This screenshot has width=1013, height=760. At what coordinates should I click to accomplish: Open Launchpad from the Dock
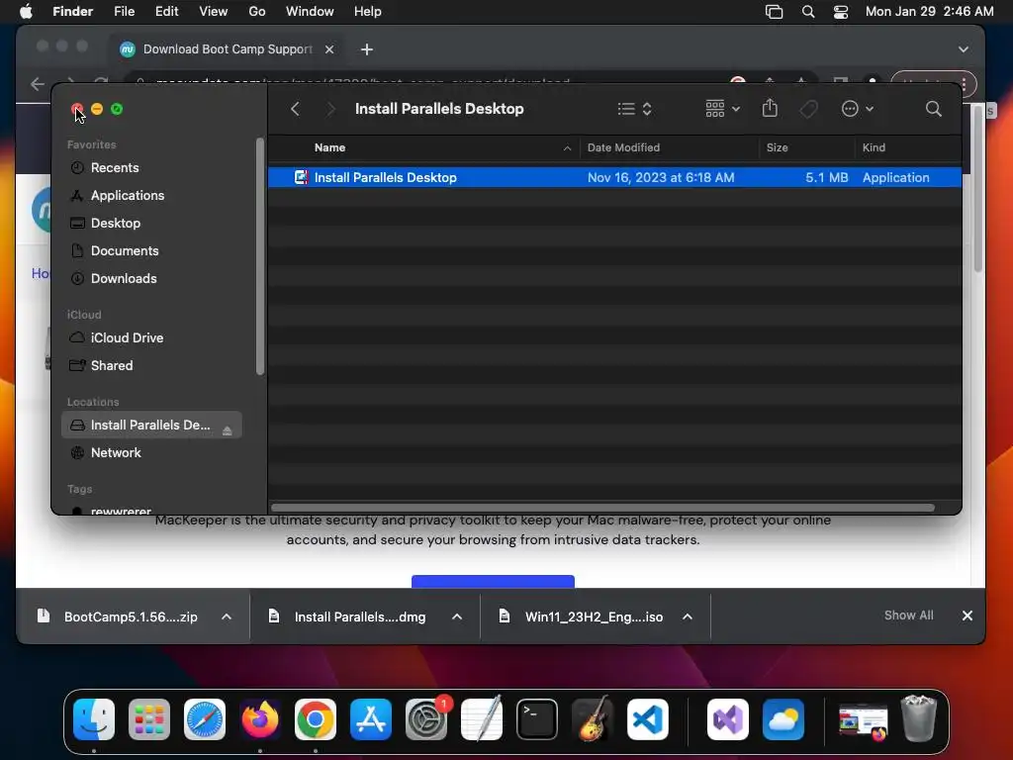tap(149, 719)
